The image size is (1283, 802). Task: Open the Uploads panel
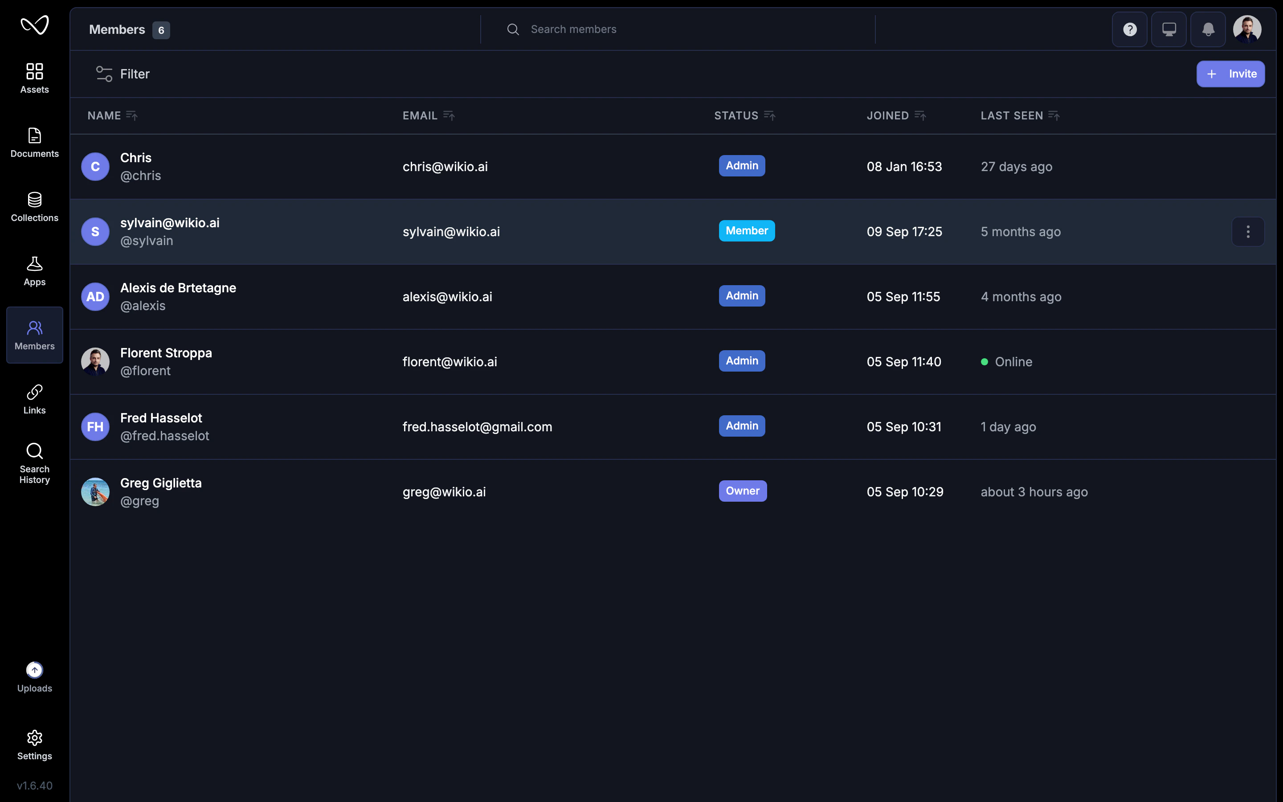[34, 677]
